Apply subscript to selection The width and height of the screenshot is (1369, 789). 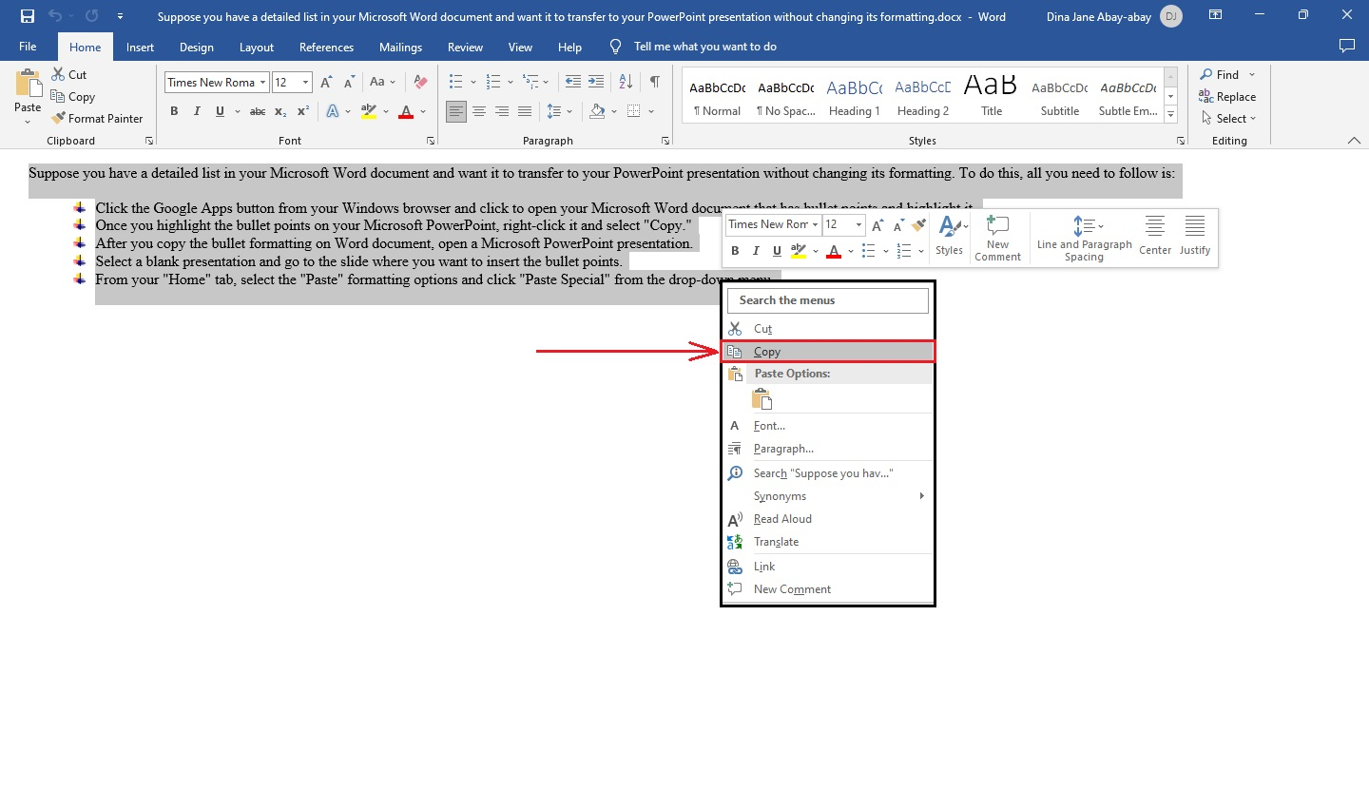(280, 111)
